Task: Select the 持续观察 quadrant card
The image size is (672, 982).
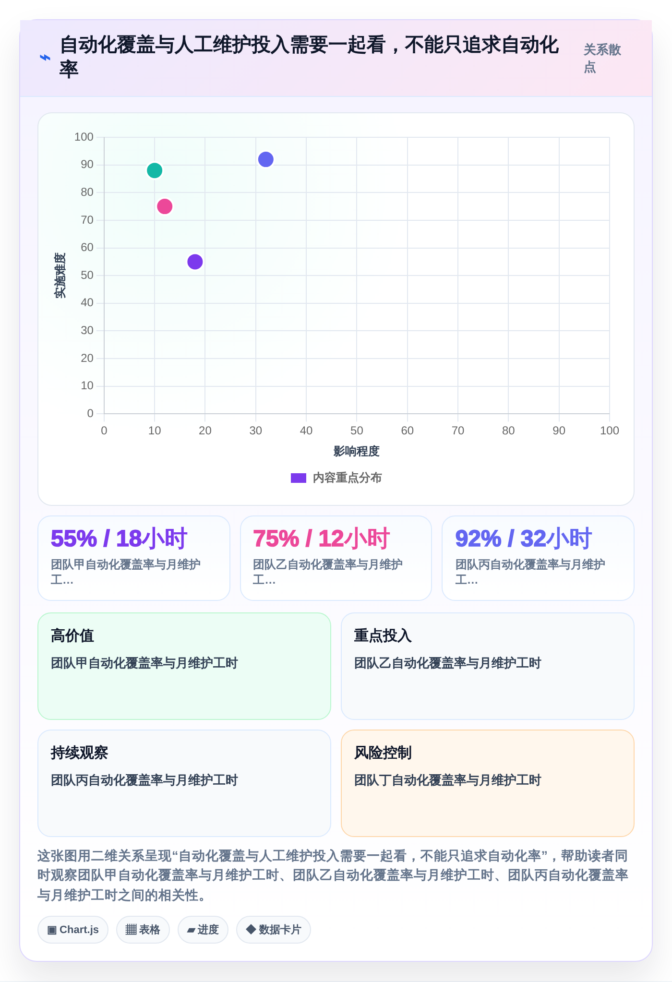Action: pyautogui.click(x=184, y=783)
